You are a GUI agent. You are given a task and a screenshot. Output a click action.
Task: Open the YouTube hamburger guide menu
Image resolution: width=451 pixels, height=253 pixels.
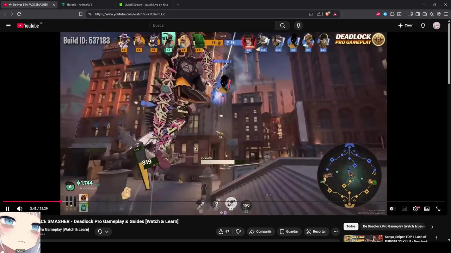(8, 25)
